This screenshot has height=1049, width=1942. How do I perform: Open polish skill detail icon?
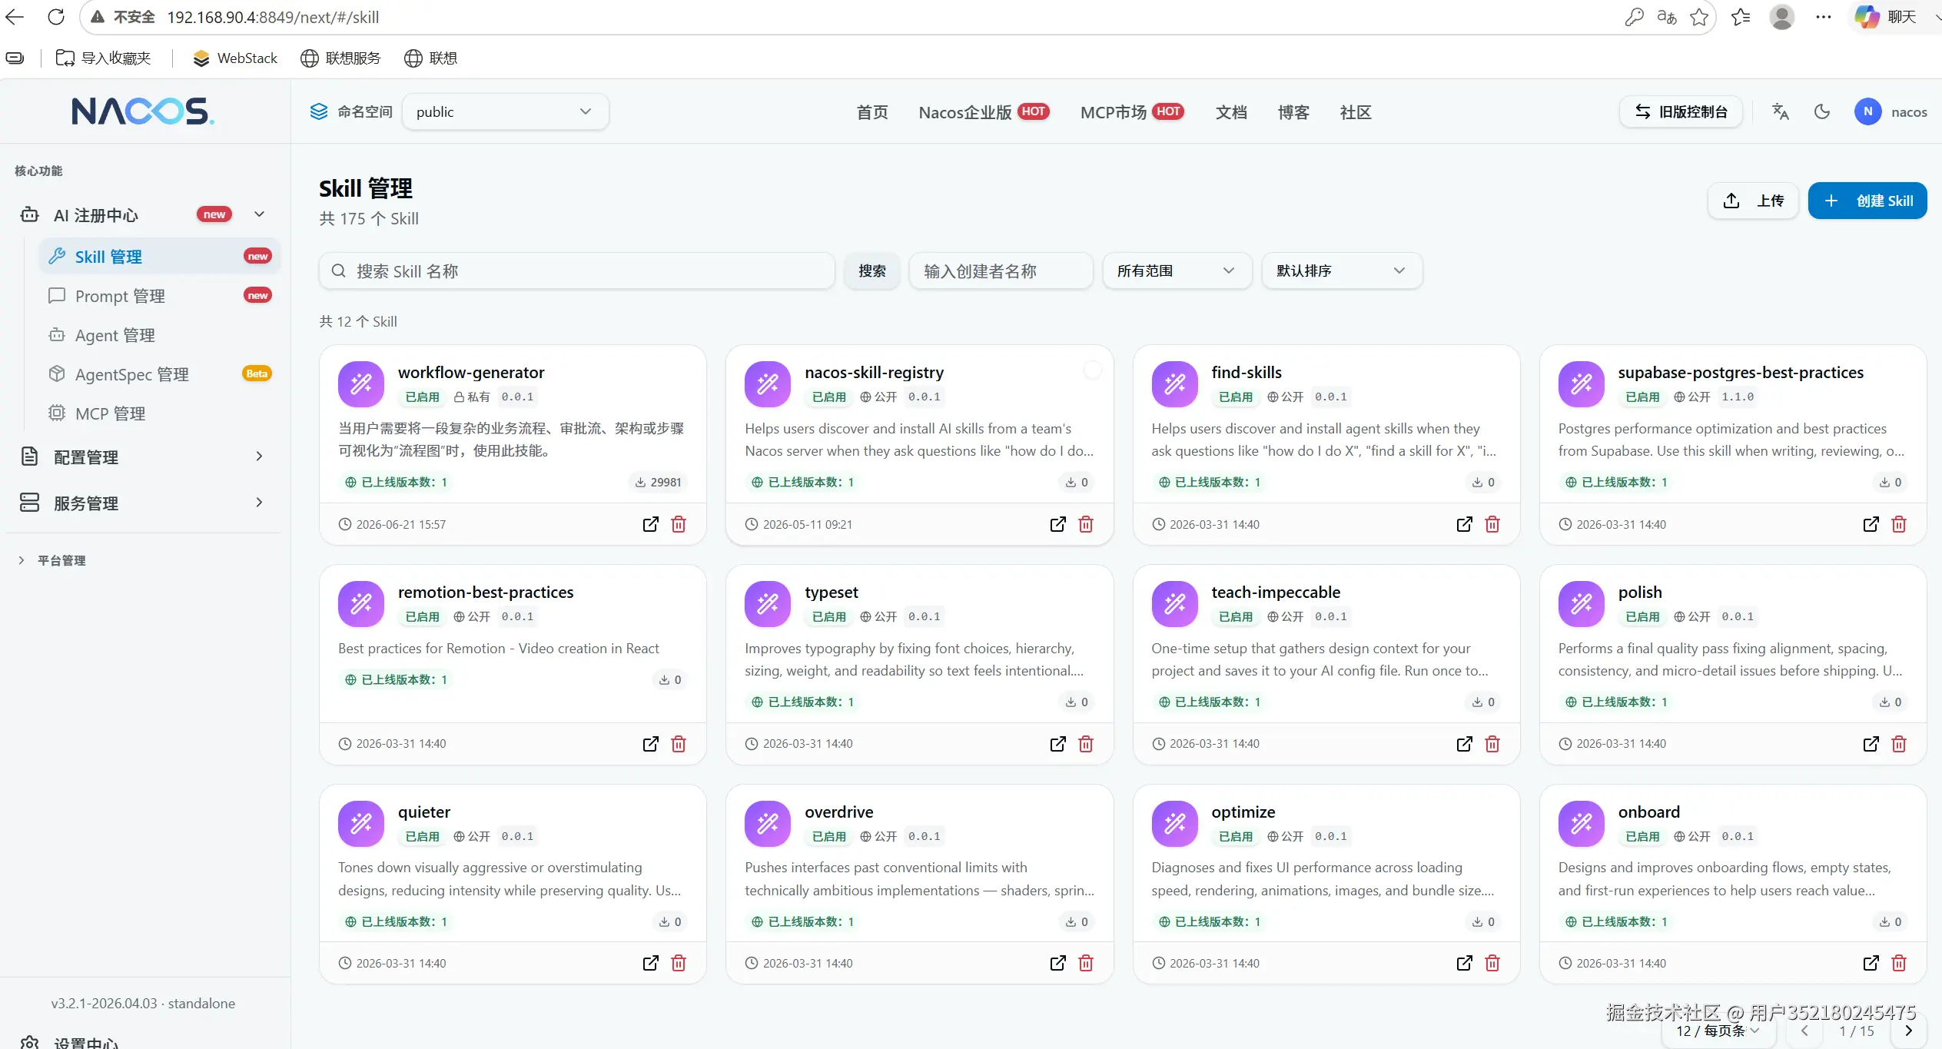(x=1871, y=744)
